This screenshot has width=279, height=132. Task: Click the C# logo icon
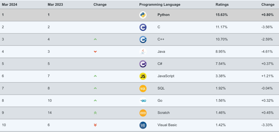point(143,64)
